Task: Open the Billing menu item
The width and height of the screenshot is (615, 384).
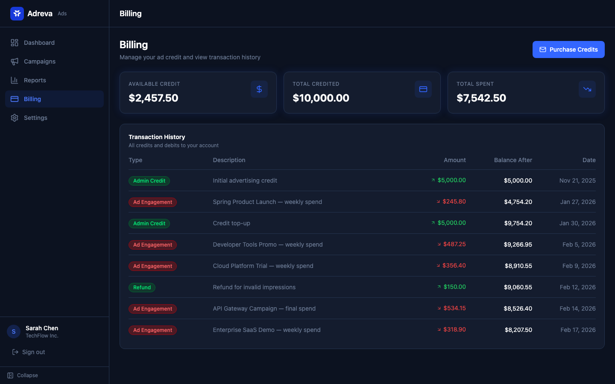Action: (x=32, y=99)
